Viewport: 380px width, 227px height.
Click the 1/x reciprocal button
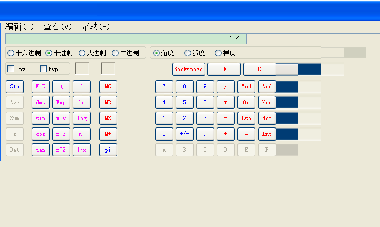click(x=82, y=150)
